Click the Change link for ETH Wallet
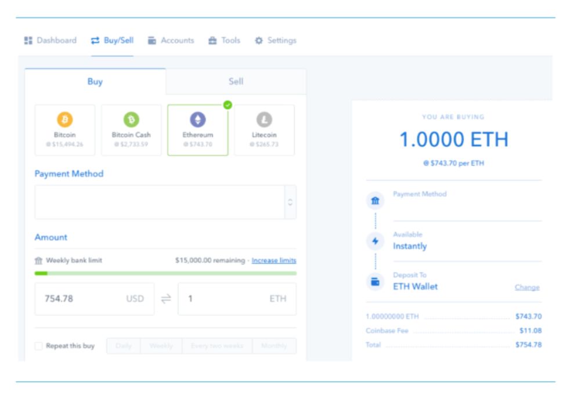The image size is (570, 397). (527, 287)
